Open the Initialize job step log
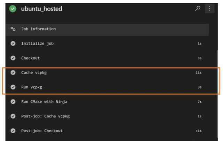The image size is (223, 141). (x=107, y=44)
